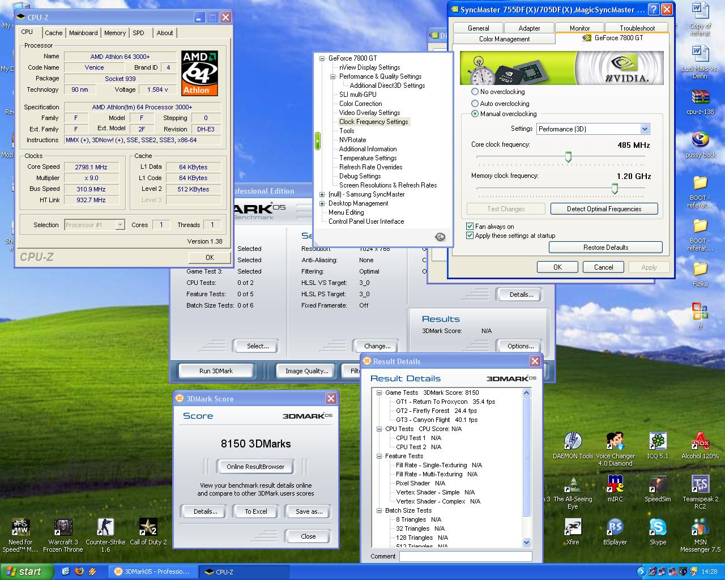
Task: Click Comment input field in Result Details
Action: [x=466, y=557]
